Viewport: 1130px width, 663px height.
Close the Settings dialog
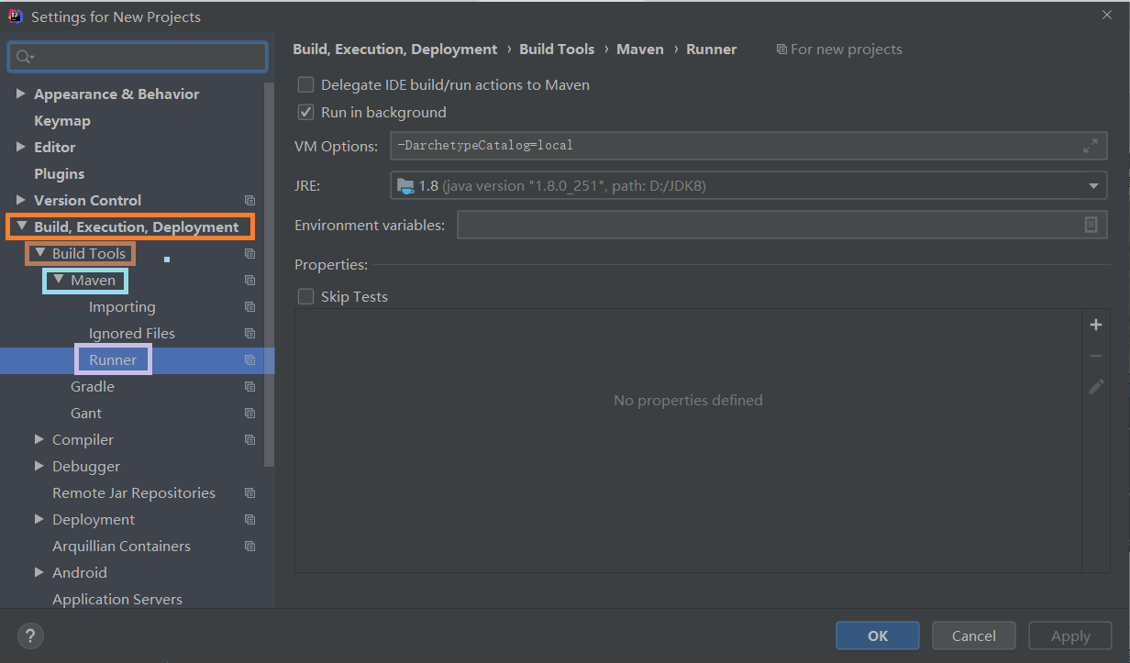tap(1107, 15)
